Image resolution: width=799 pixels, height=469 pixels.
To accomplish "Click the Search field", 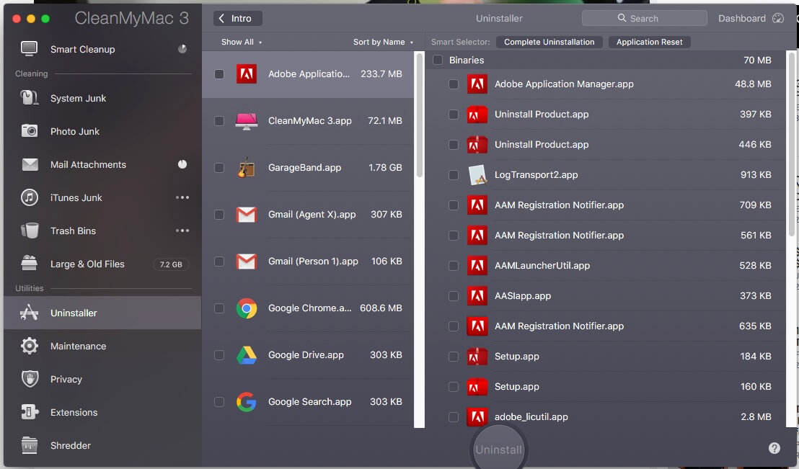I will pos(644,18).
